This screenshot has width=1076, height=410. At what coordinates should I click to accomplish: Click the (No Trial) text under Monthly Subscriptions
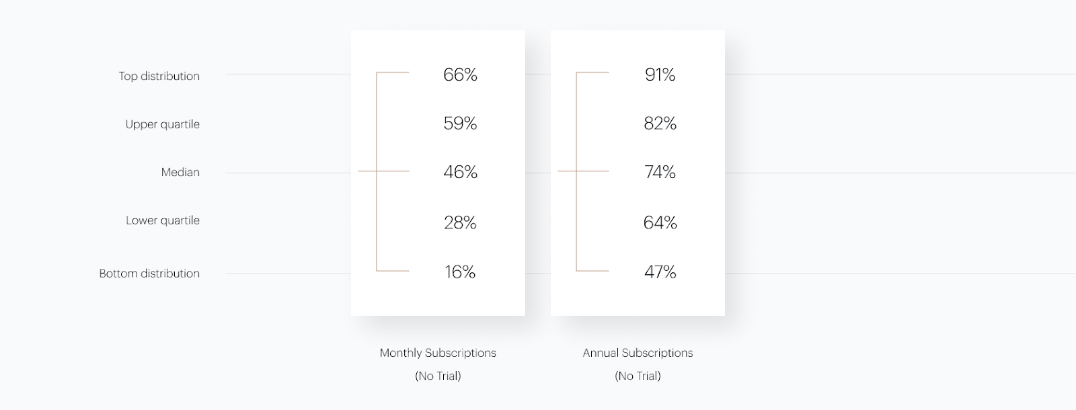(x=438, y=376)
